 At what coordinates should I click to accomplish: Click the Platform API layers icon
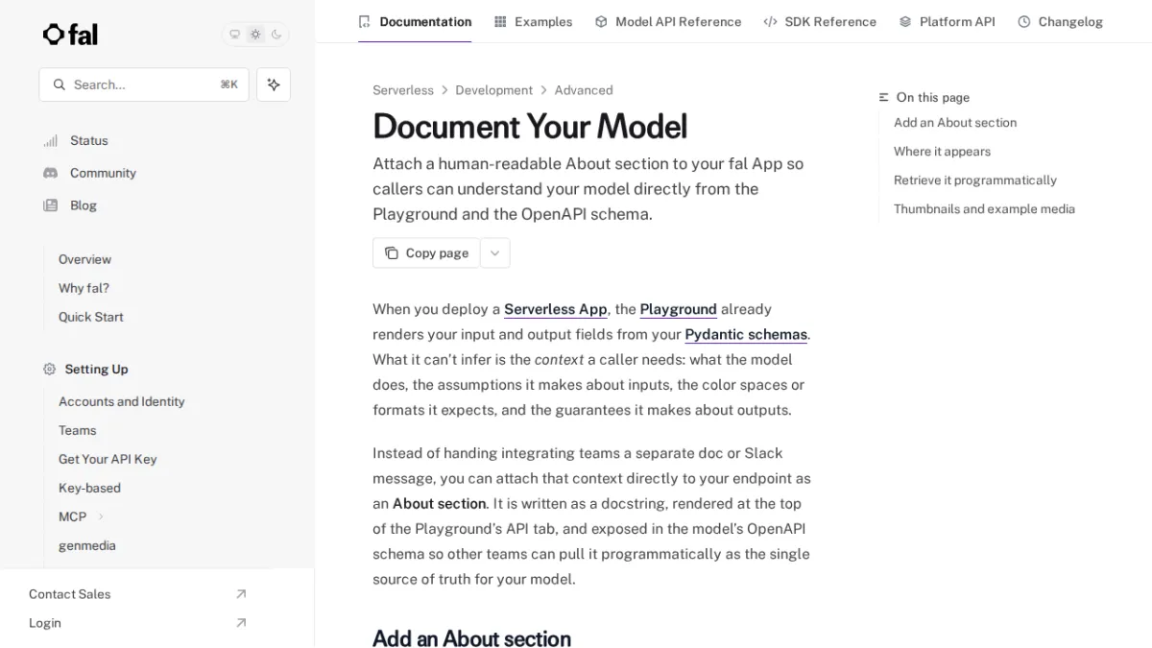tap(905, 21)
